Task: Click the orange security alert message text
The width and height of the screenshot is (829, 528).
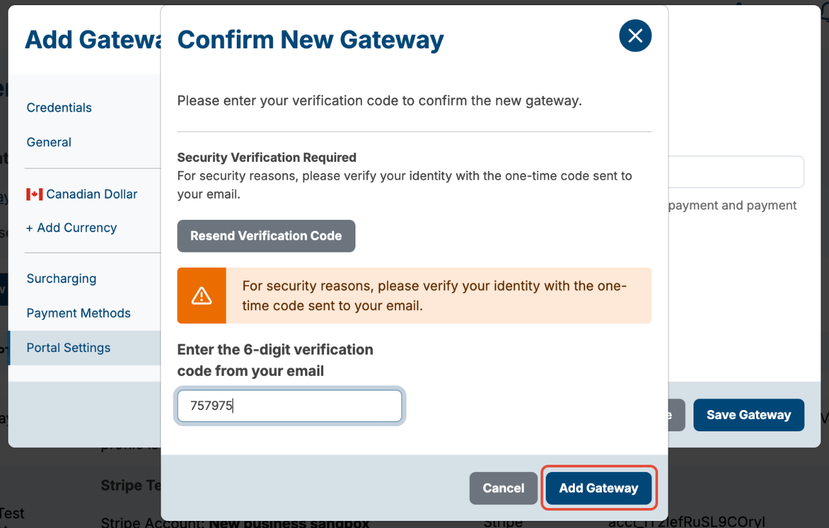Action: pos(435,295)
